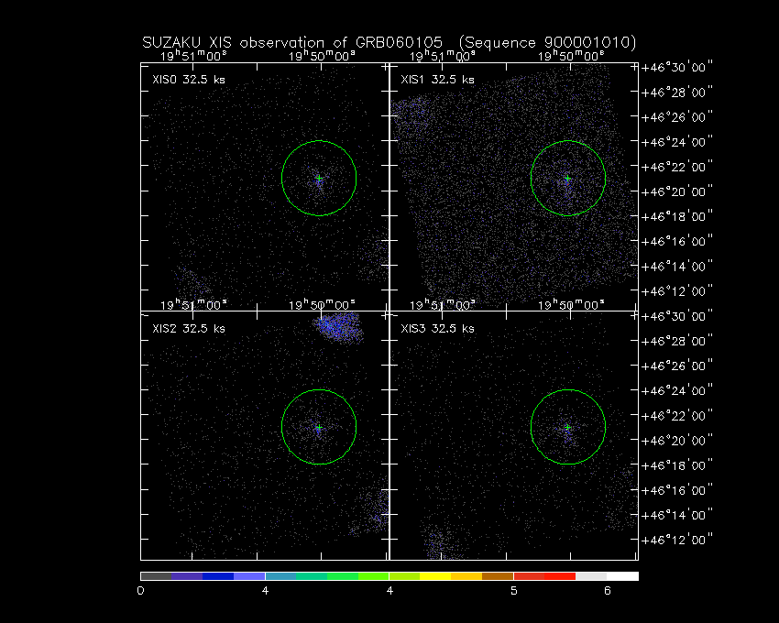Viewport: 779px width, 623px height.
Task: Click declination +46°12'00" beside the XIS1 panel
Action: pos(677,291)
